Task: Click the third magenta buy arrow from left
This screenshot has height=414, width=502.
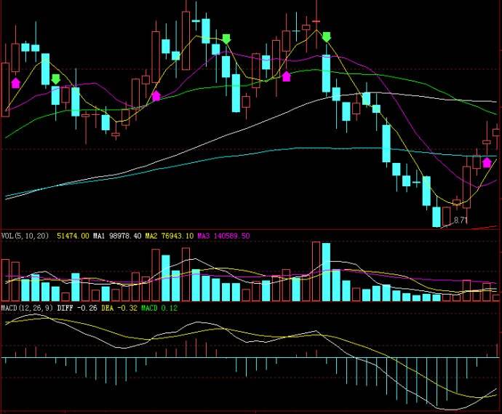Action: 286,76
